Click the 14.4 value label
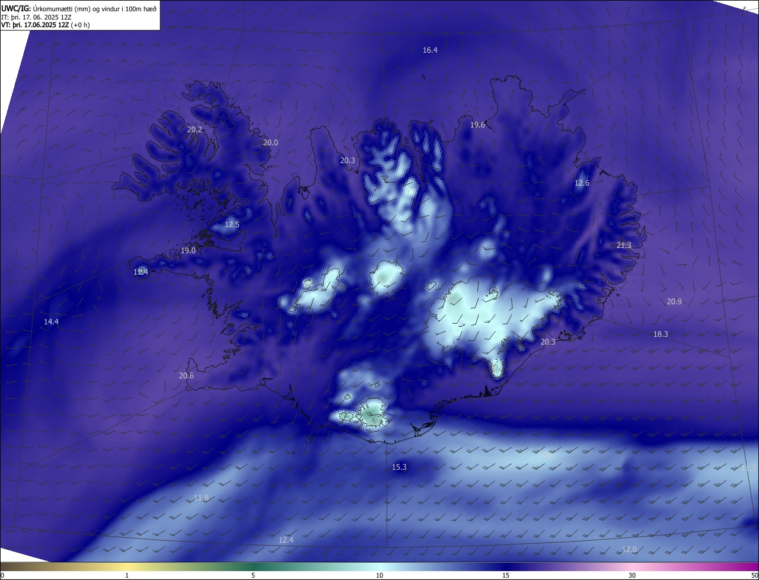The height and width of the screenshot is (580, 759). tap(51, 321)
